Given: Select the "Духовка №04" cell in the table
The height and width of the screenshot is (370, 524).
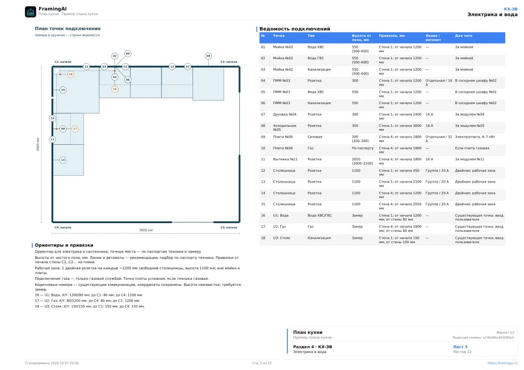Looking at the screenshot, I should pos(285,115).
